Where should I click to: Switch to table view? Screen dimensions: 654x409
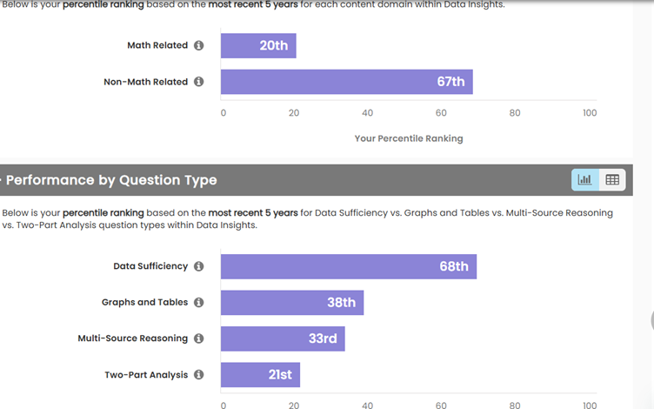pyautogui.click(x=612, y=180)
